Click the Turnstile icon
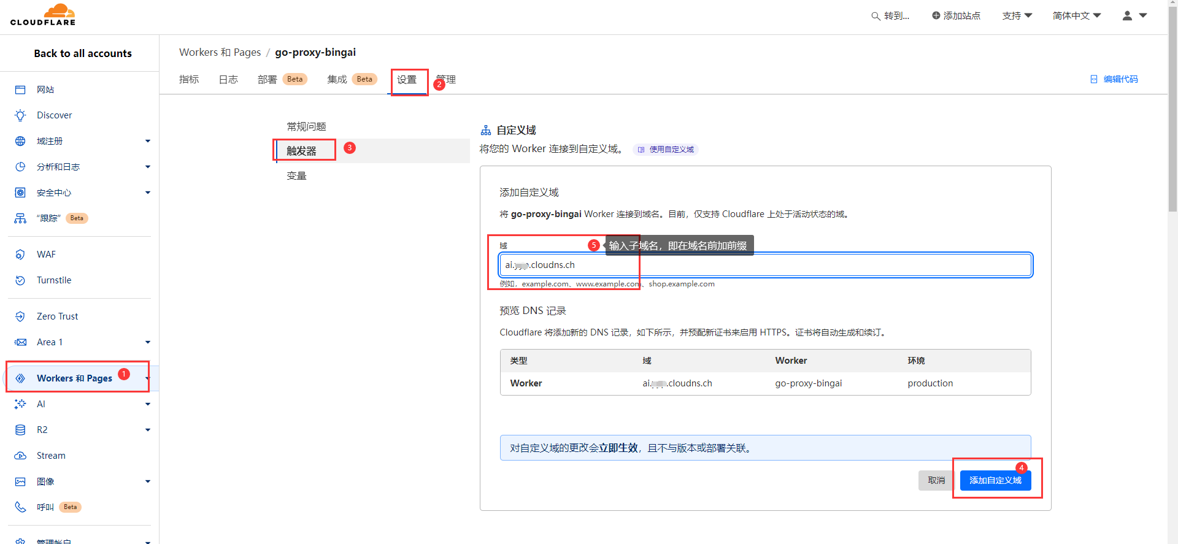The height and width of the screenshot is (544, 1178). point(20,280)
